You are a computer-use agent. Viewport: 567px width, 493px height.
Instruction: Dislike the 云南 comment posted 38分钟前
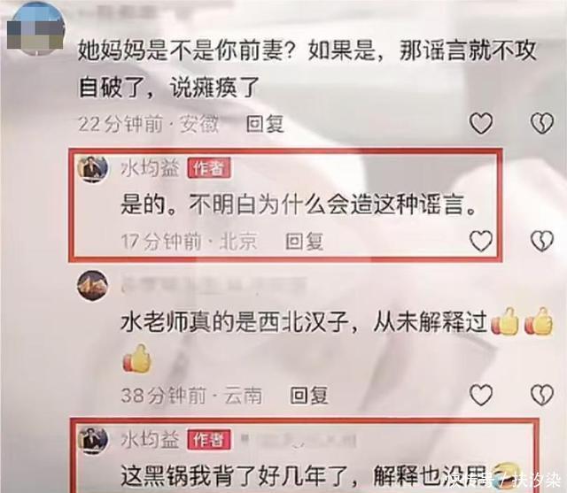541,395
